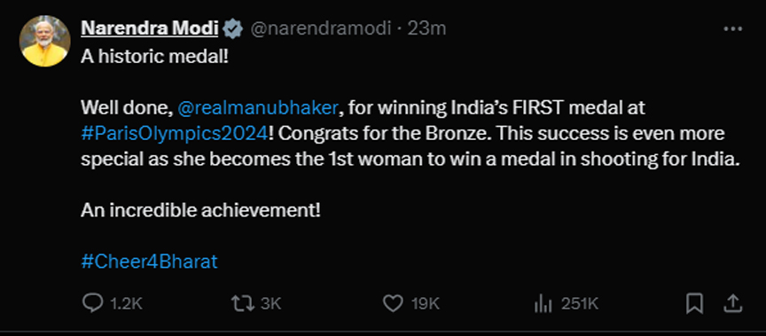Open the #Cheer4Bharat hashtag
The height and width of the screenshot is (336, 766).
(x=149, y=262)
